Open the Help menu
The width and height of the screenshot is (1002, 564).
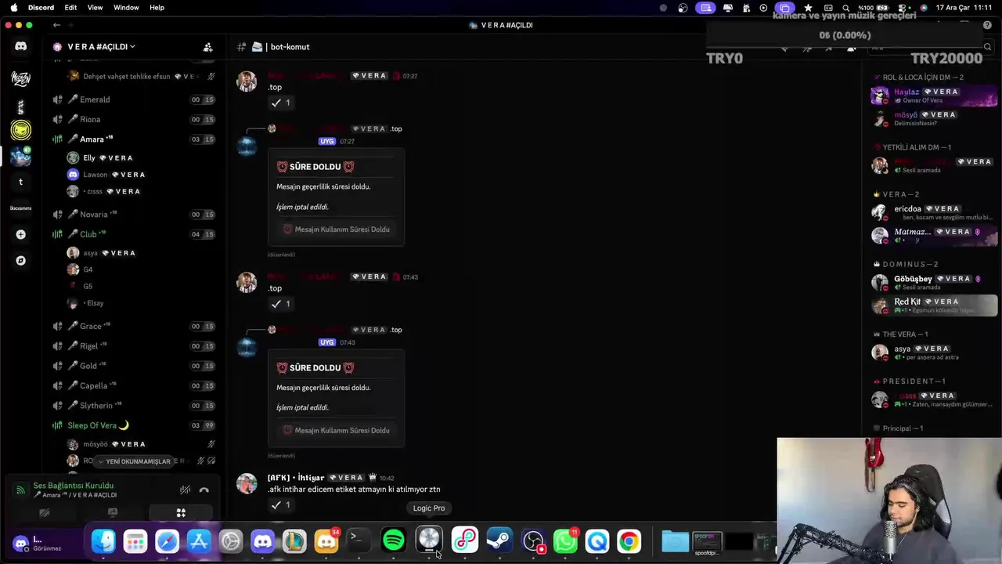pos(157,8)
